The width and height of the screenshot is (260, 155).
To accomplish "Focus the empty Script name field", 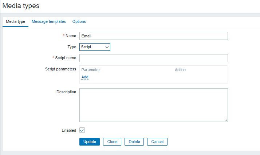I will coord(153,58).
